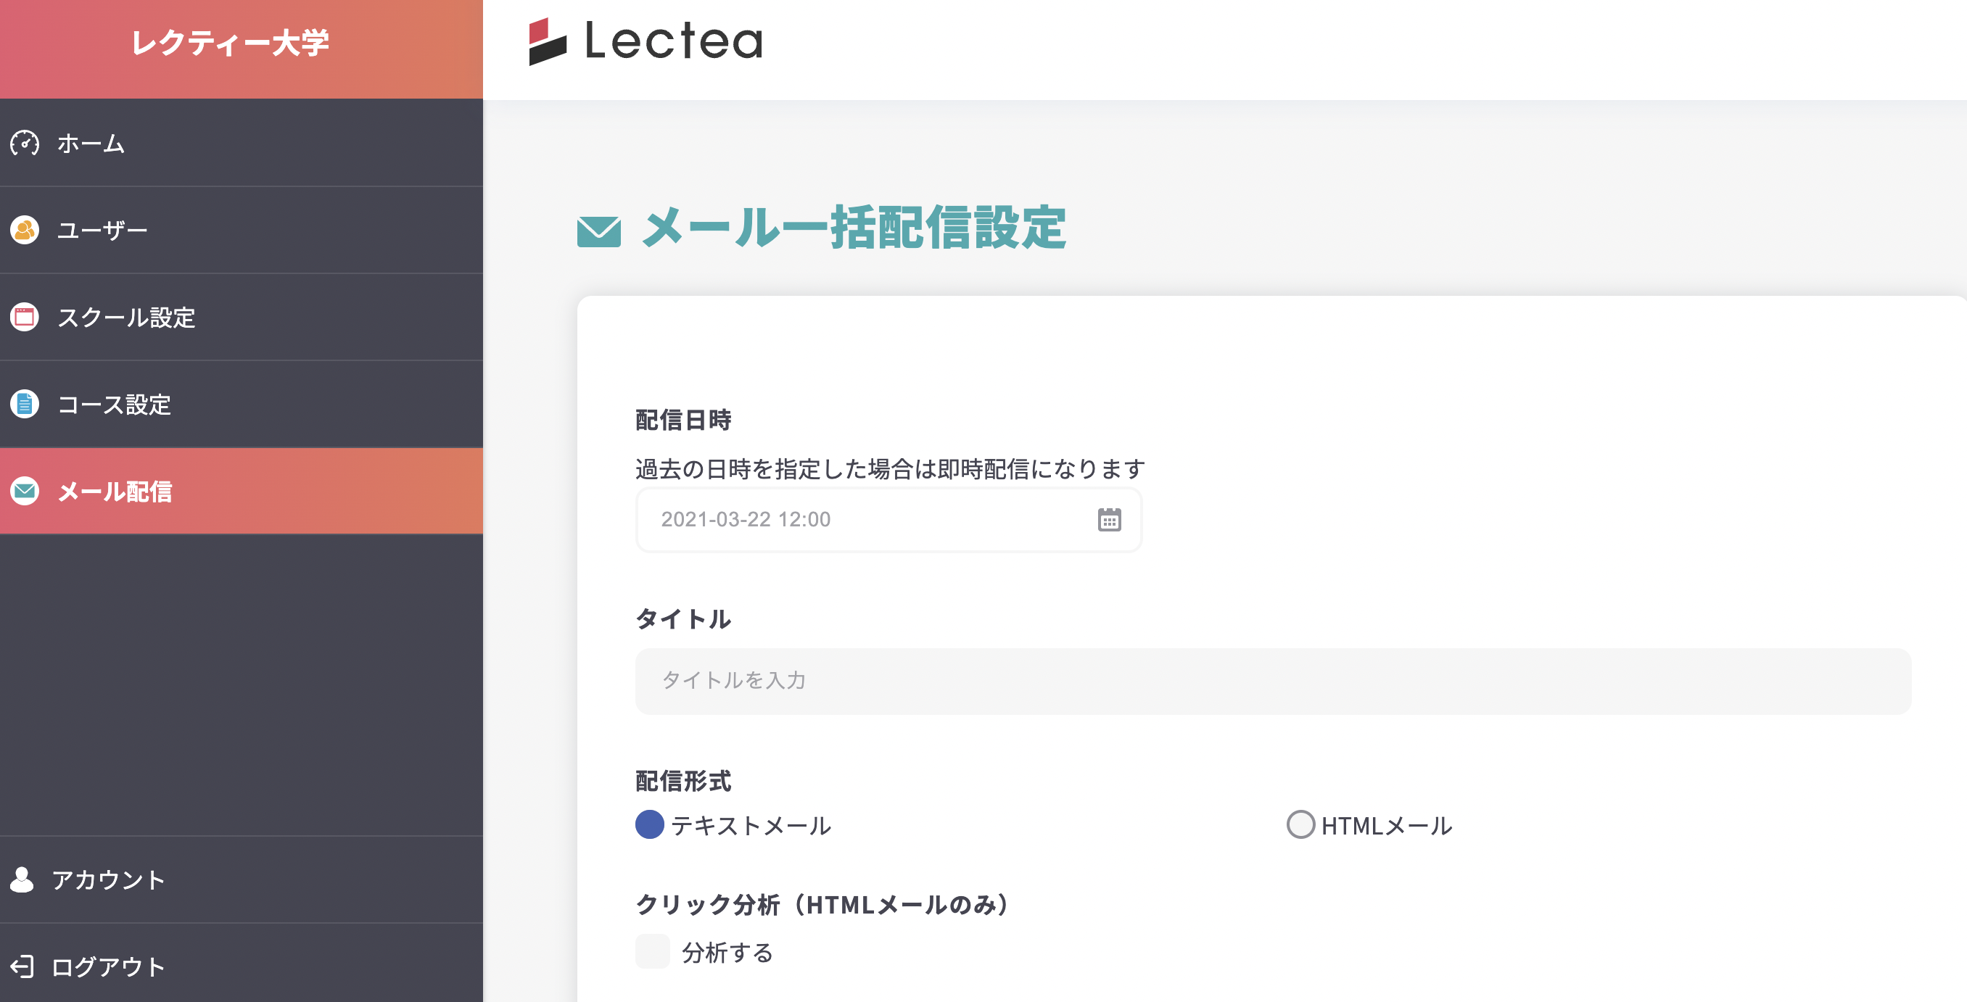Select the HTMLメール radio button
The width and height of the screenshot is (1967, 1002).
(x=1300, y=824)
